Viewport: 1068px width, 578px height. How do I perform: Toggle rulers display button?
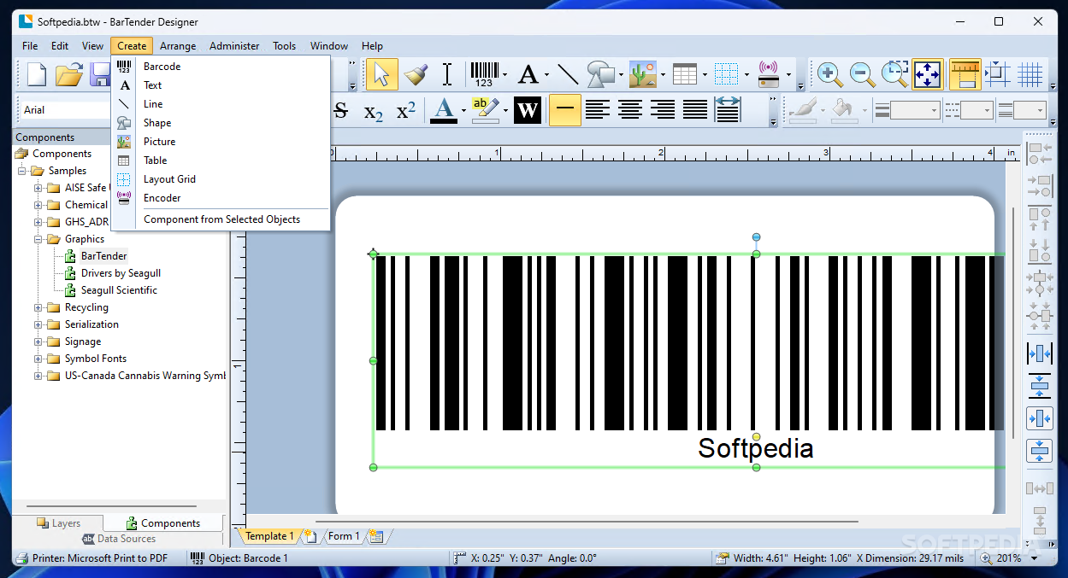click(x=965, y=74)
